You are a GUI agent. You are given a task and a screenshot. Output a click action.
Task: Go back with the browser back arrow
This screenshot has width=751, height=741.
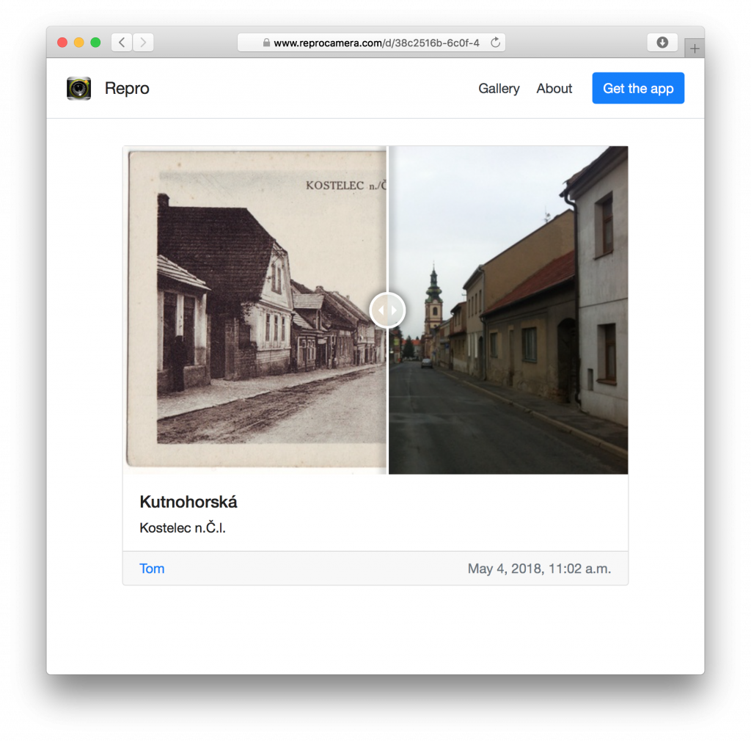(122, 43)
